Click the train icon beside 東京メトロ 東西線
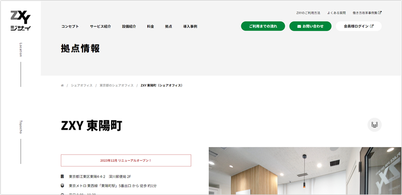Image resolution: width=402 pixels, height=195 pixels. [x=62, y=186]
